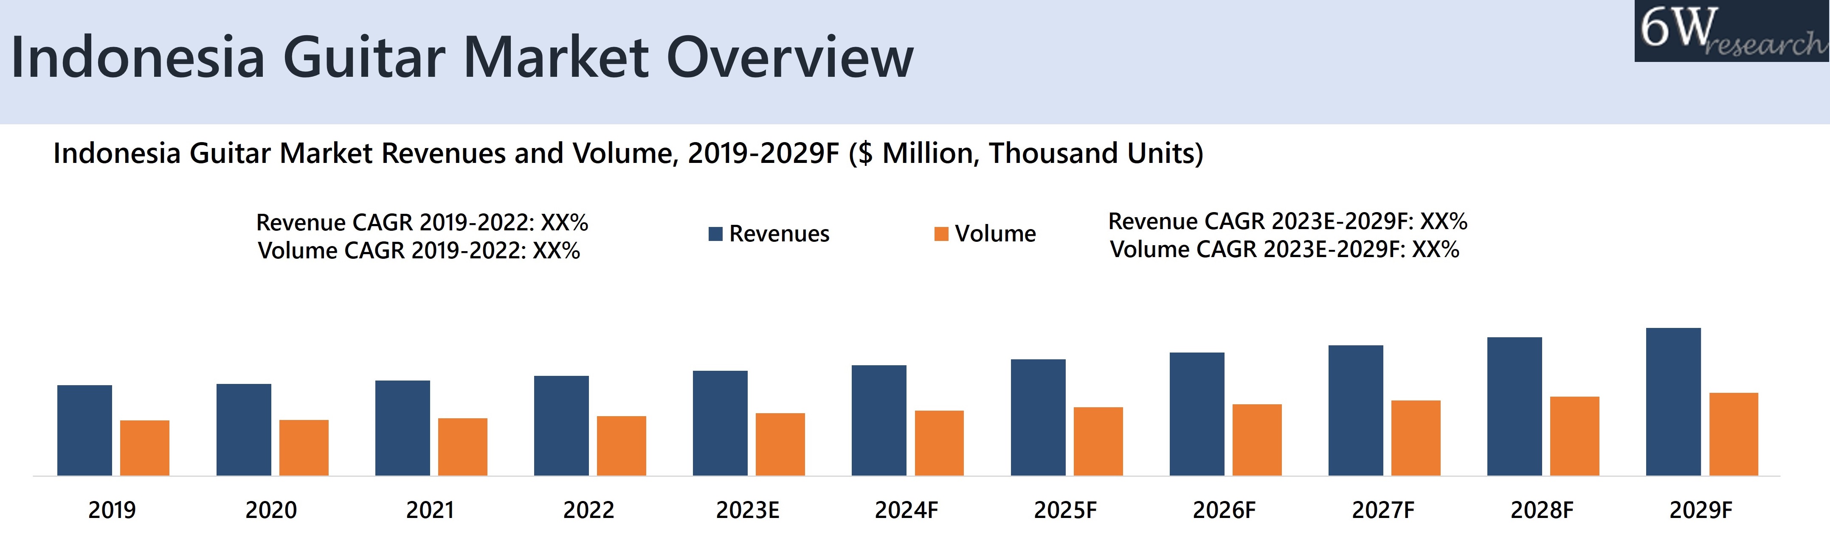The height and width of the screenshot is (557, 1830).
Task: Click the 2026F blue revenue bar
Action: point(1197,414)
